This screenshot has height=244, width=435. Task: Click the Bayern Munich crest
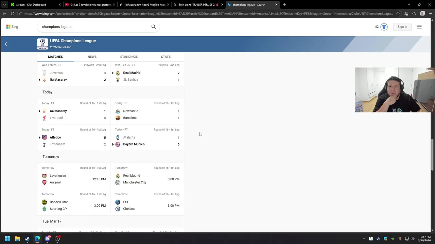(x=118, y=144)
